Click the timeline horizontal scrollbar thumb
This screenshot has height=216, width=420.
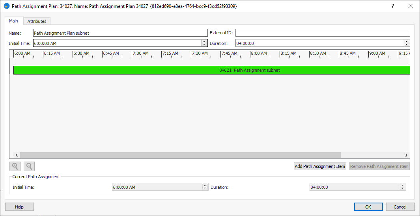click(x=180, y=155)
